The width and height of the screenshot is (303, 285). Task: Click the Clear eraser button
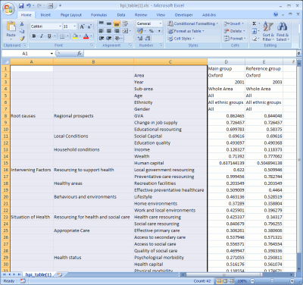[x=255, y=39]
